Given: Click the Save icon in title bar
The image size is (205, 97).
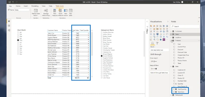Looking at the screenshot, I should (x=9, y=2).
